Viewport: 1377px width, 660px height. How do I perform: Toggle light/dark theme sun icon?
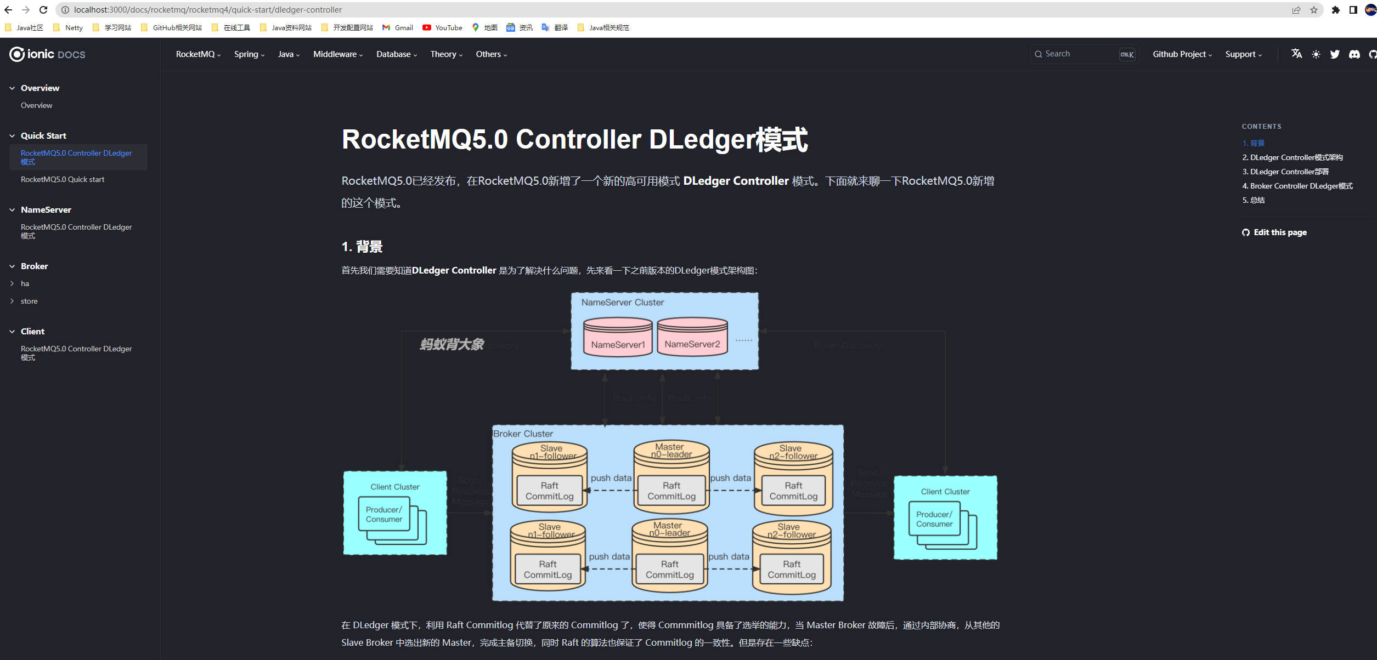(1316, 54)
